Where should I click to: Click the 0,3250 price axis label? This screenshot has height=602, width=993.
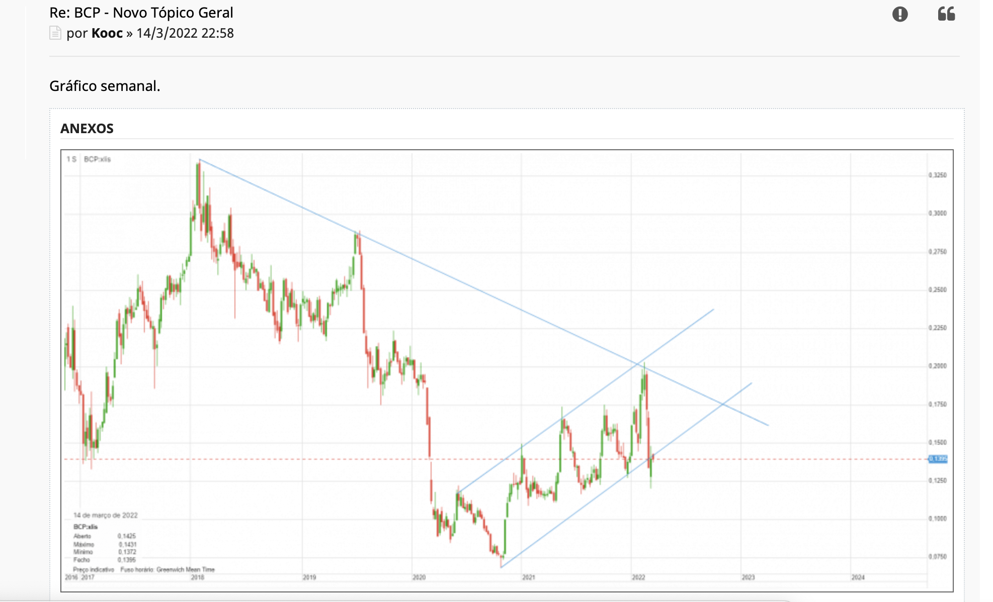coord(937,175)
